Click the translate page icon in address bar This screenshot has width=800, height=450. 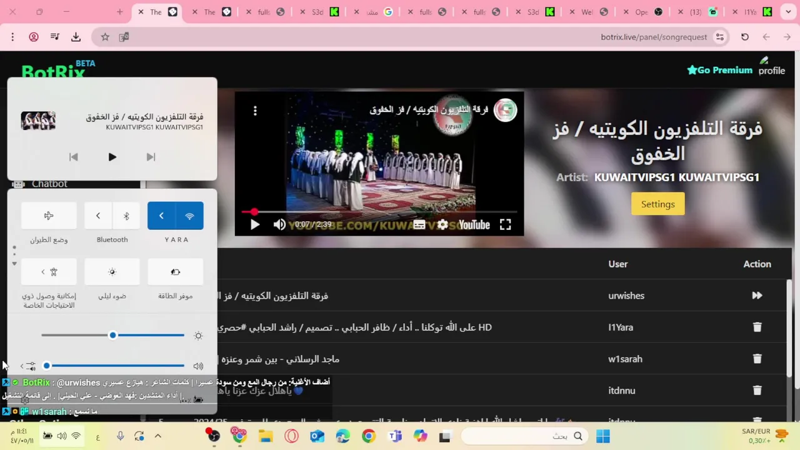(x=124, y=37)
